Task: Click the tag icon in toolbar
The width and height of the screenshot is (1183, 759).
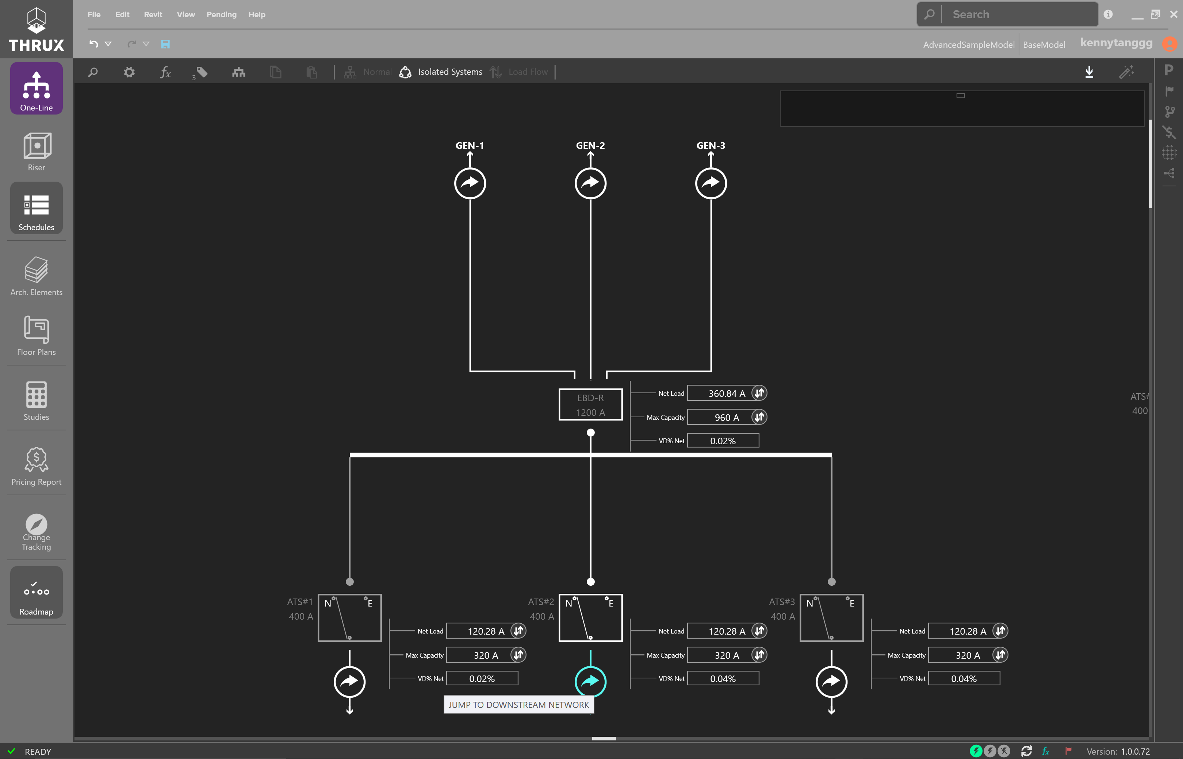Action: click(x=201, y=73)
